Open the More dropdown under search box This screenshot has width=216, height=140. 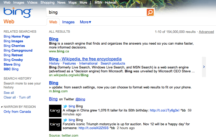pyautogui.click(x=86, y=22)
